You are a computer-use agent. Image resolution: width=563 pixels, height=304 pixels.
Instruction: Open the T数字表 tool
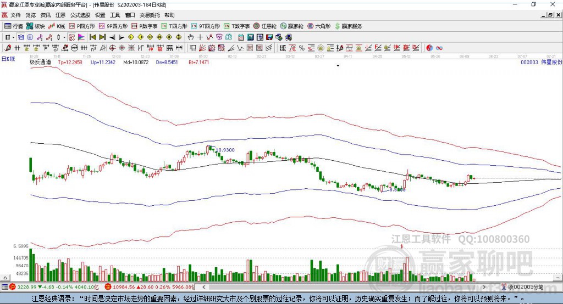(236, 26)
